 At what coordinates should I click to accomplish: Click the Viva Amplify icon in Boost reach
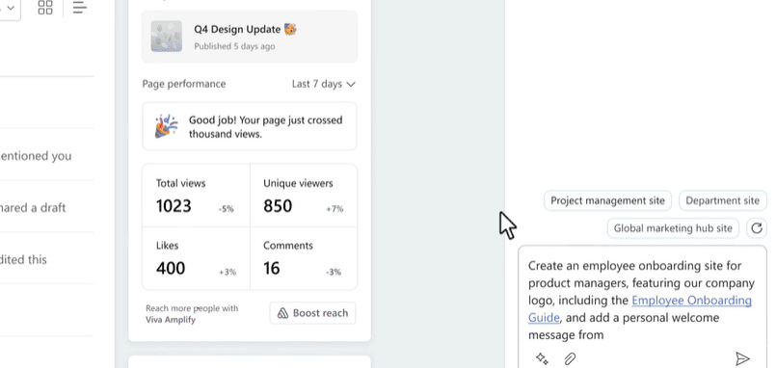(x=282, y=313)
